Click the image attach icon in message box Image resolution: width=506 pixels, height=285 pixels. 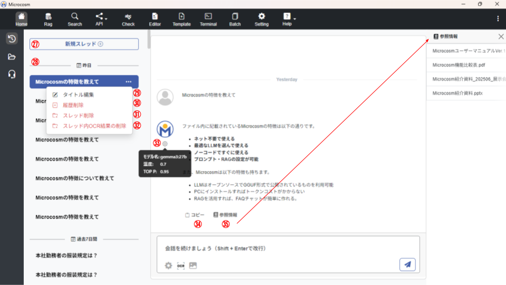193,265
